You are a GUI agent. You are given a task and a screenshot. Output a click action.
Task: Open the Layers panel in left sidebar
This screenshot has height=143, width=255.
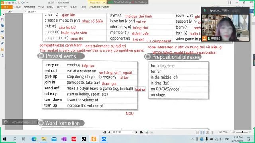coord(2,31)
